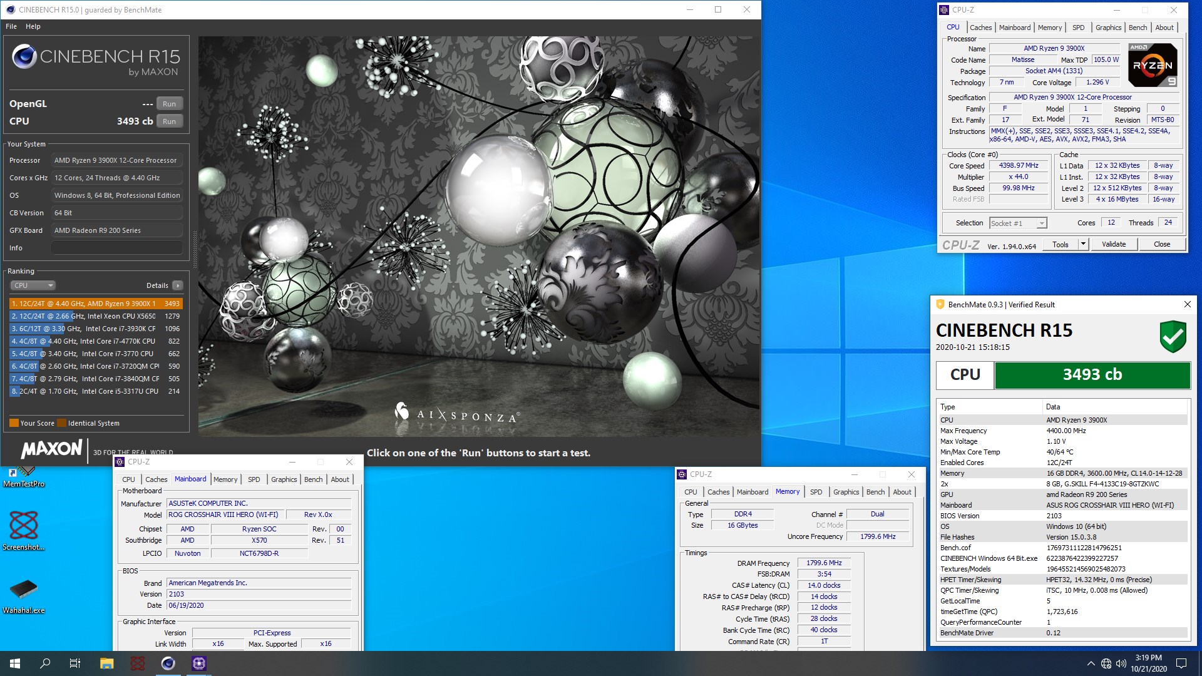Open the Cinebench Help menu

click(x=33, y=26)
